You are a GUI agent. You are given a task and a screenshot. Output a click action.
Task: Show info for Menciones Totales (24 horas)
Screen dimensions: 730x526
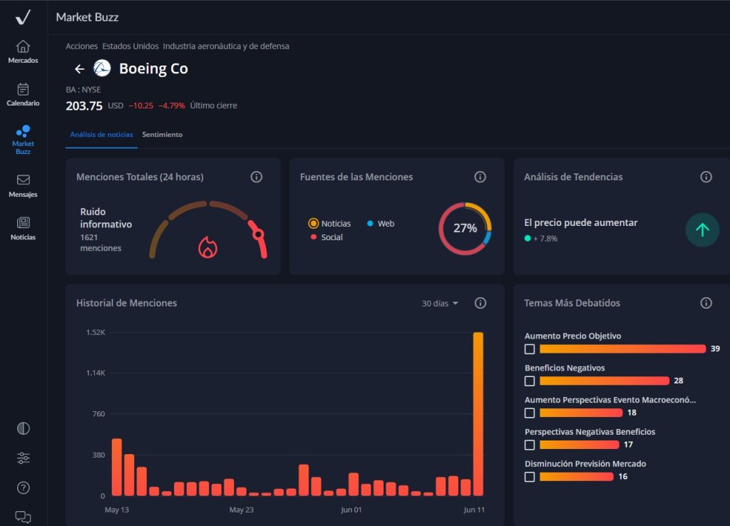pyautogui.click(x=256, y=177)
